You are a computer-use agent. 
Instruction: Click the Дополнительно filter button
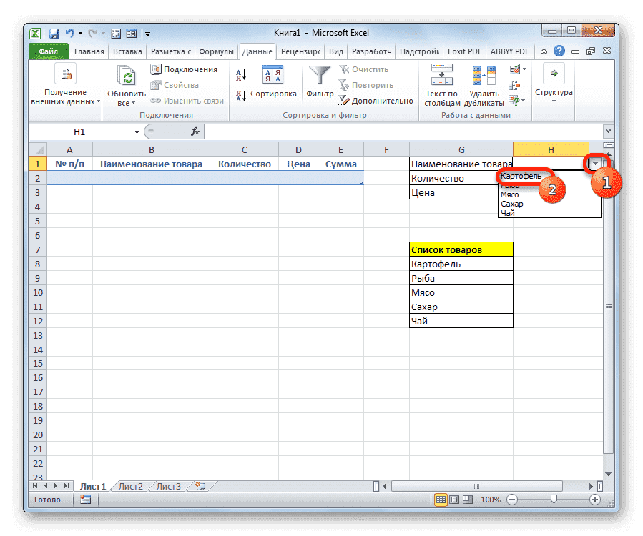pyautogui.click(x=383, y=101)
